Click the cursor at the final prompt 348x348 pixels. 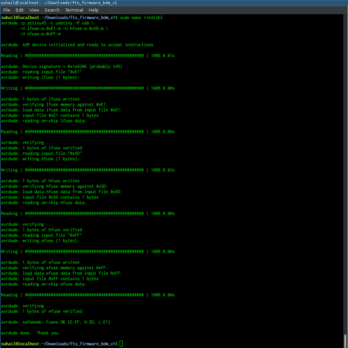pos(121,344)
